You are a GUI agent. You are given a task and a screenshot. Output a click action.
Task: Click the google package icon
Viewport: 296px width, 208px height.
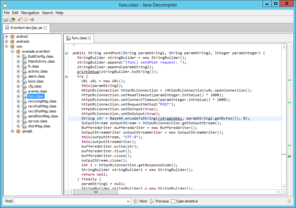coord(18,131)
